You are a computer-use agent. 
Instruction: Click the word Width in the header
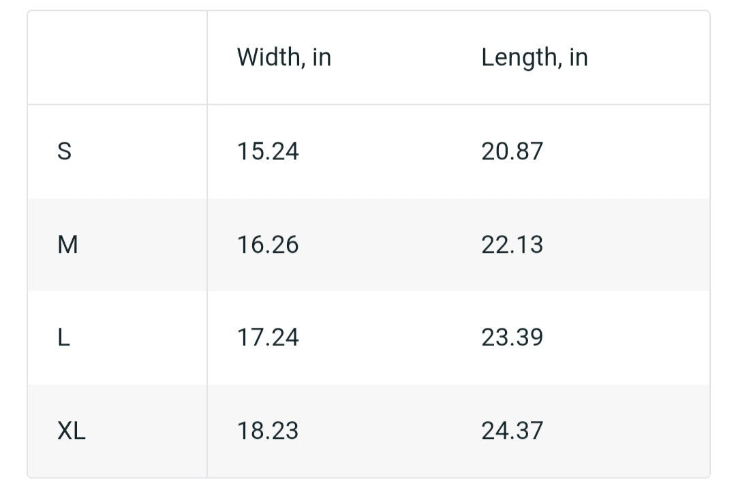[269, 57]
